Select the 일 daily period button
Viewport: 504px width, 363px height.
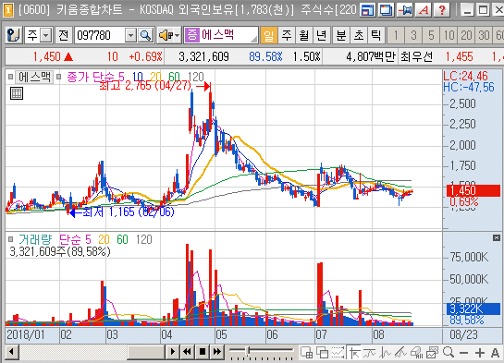[x=269, y=35]
